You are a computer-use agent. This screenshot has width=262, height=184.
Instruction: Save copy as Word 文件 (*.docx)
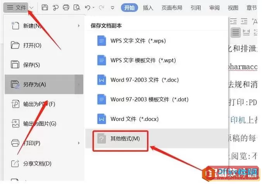(157, 119)
